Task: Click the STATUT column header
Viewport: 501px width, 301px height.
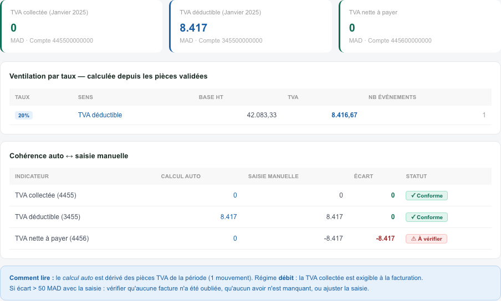Action: pyautogui.click(x=416, y=177)
